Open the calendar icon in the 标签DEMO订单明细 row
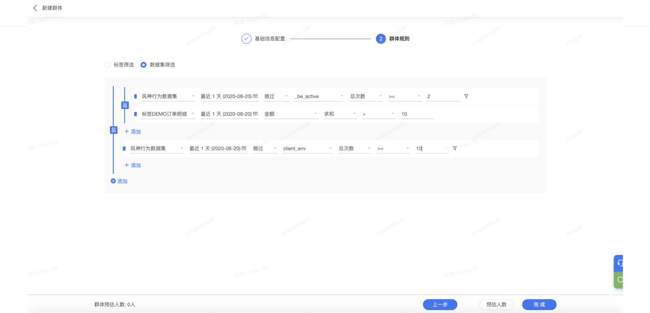Image resolution: width=650 pixels, height=313 pixels. click(256, 114)
